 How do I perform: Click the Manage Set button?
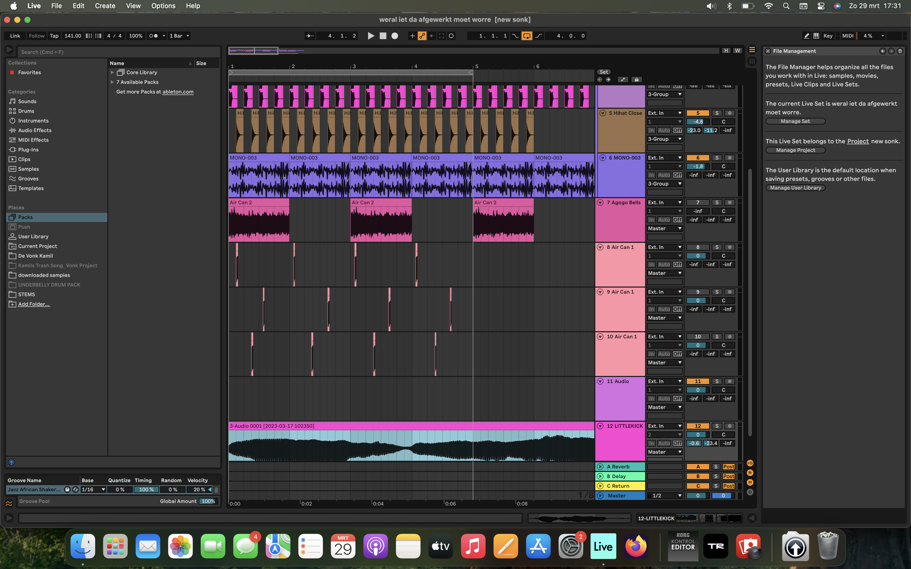(x=795, y=121)
